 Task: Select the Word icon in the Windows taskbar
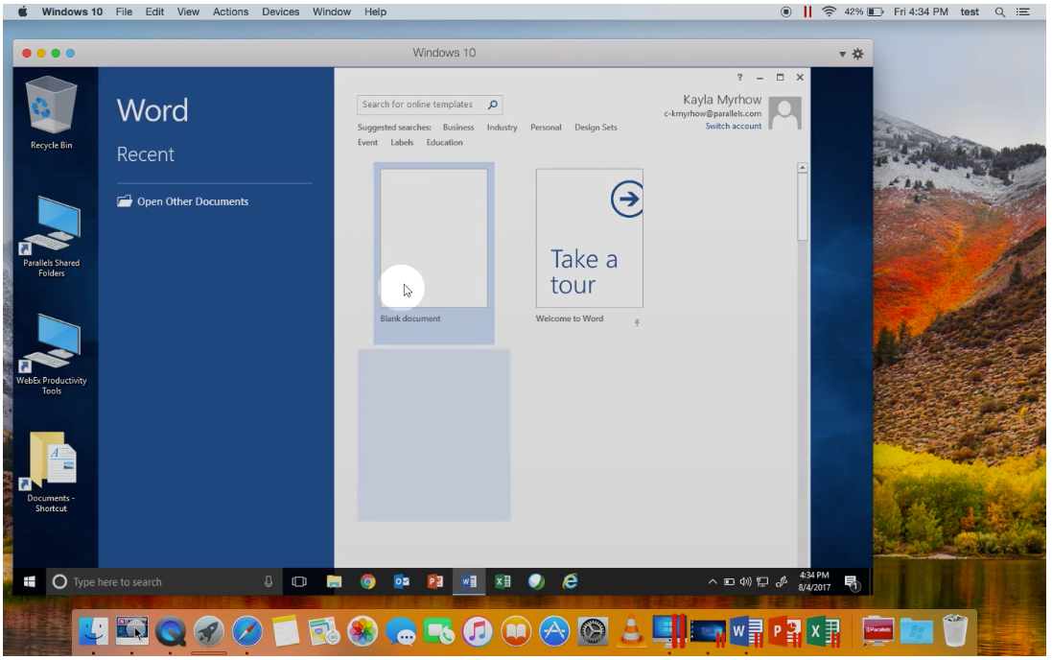(x=469, y=581)
